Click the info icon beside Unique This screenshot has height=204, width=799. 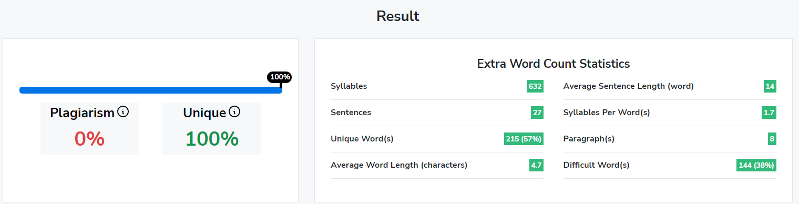234,112
